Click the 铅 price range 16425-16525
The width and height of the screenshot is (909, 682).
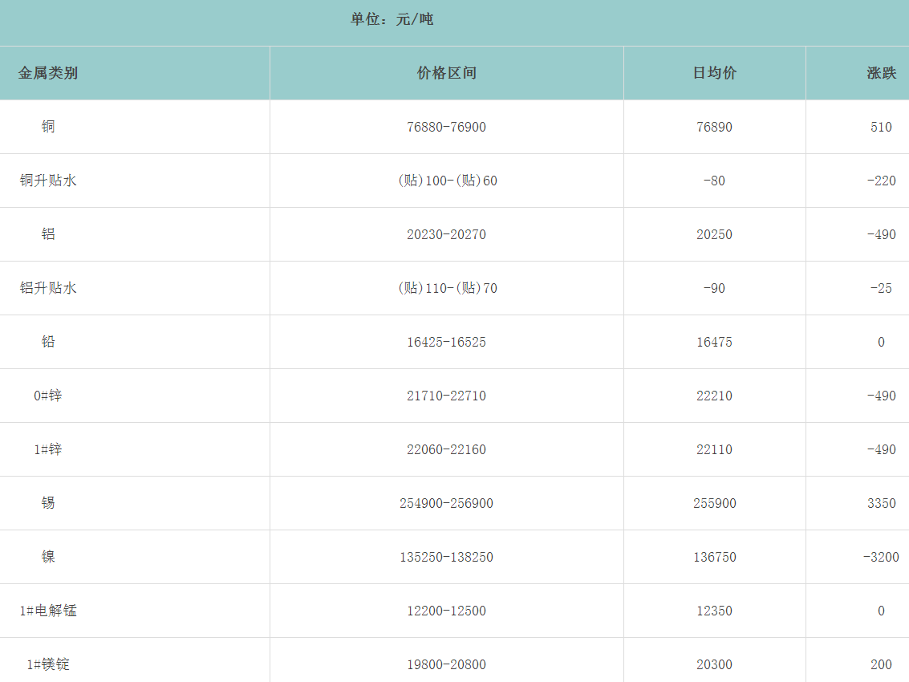pyautogui.click(x=446, y=342)
